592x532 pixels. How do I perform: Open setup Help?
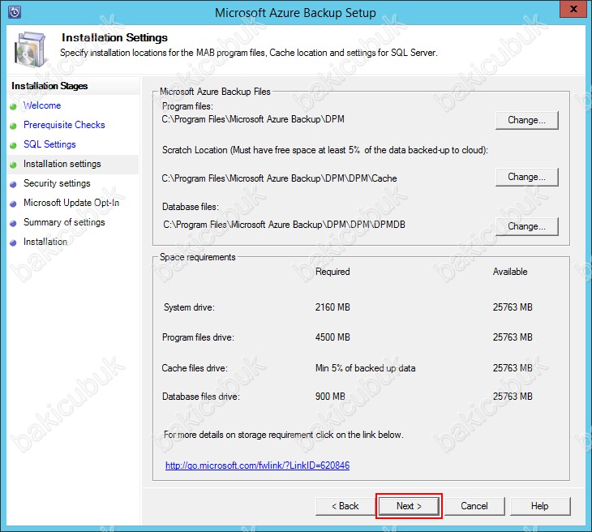click(x=540, y=506)
